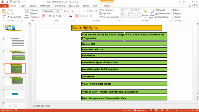Open the Drawing Tools FORMAT tab
This screenshot has height=112, width=199.
click(x=107, y=6)
